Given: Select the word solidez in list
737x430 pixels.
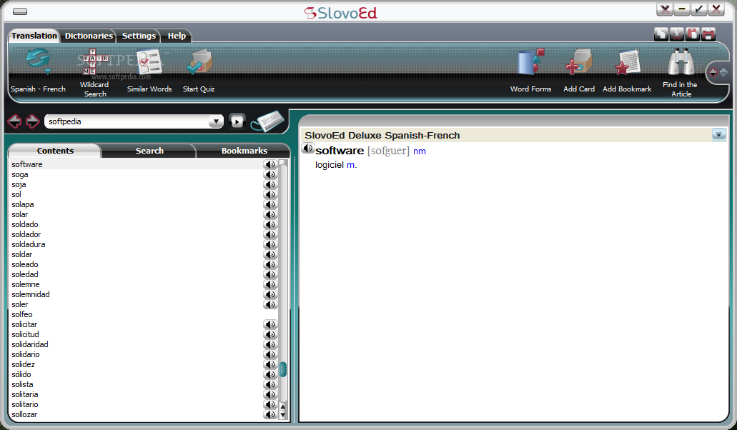Looking at the screenshot, I should (x=23, y=364).
